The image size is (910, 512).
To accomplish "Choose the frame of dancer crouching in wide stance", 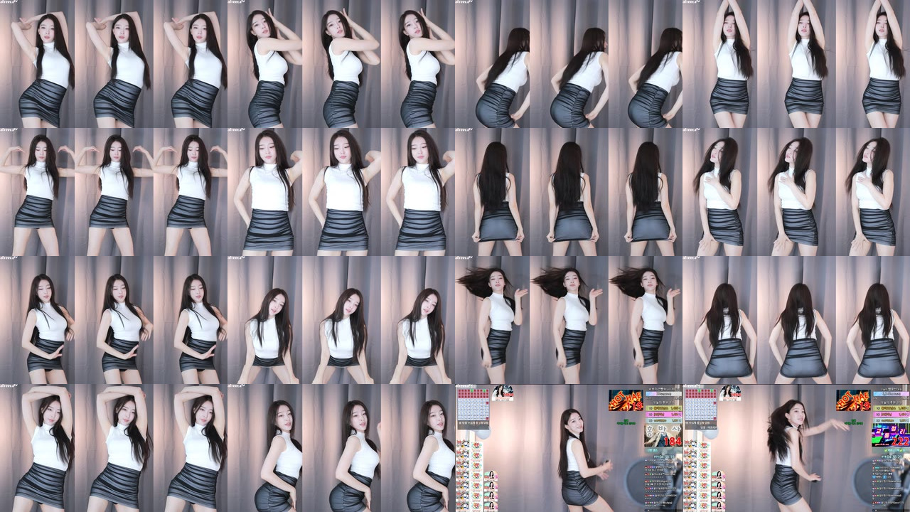I will click(x=341, y=320).
